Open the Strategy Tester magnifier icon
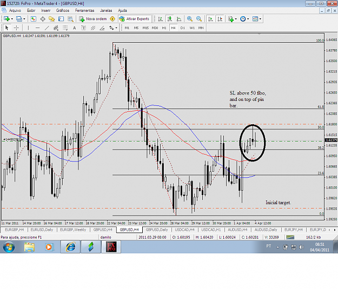 (70, 19)
